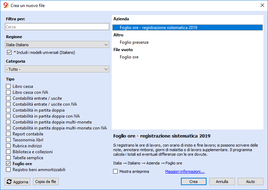Toggle Includi i modelli universali checkbox
The height and width of the screenshot is (190, 268).
click(9, 52)
